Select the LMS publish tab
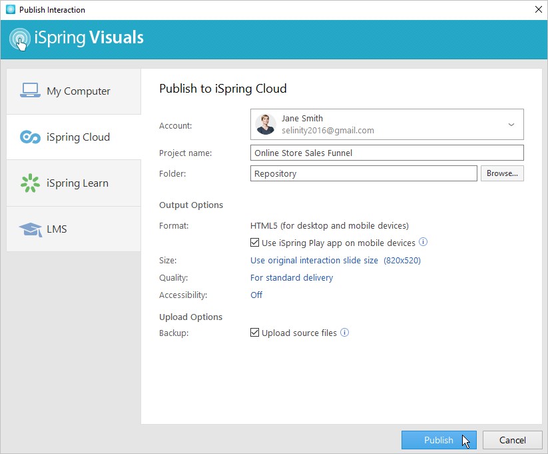The width and height of the screenshot is (548, 454). click(x=74, y=229)
